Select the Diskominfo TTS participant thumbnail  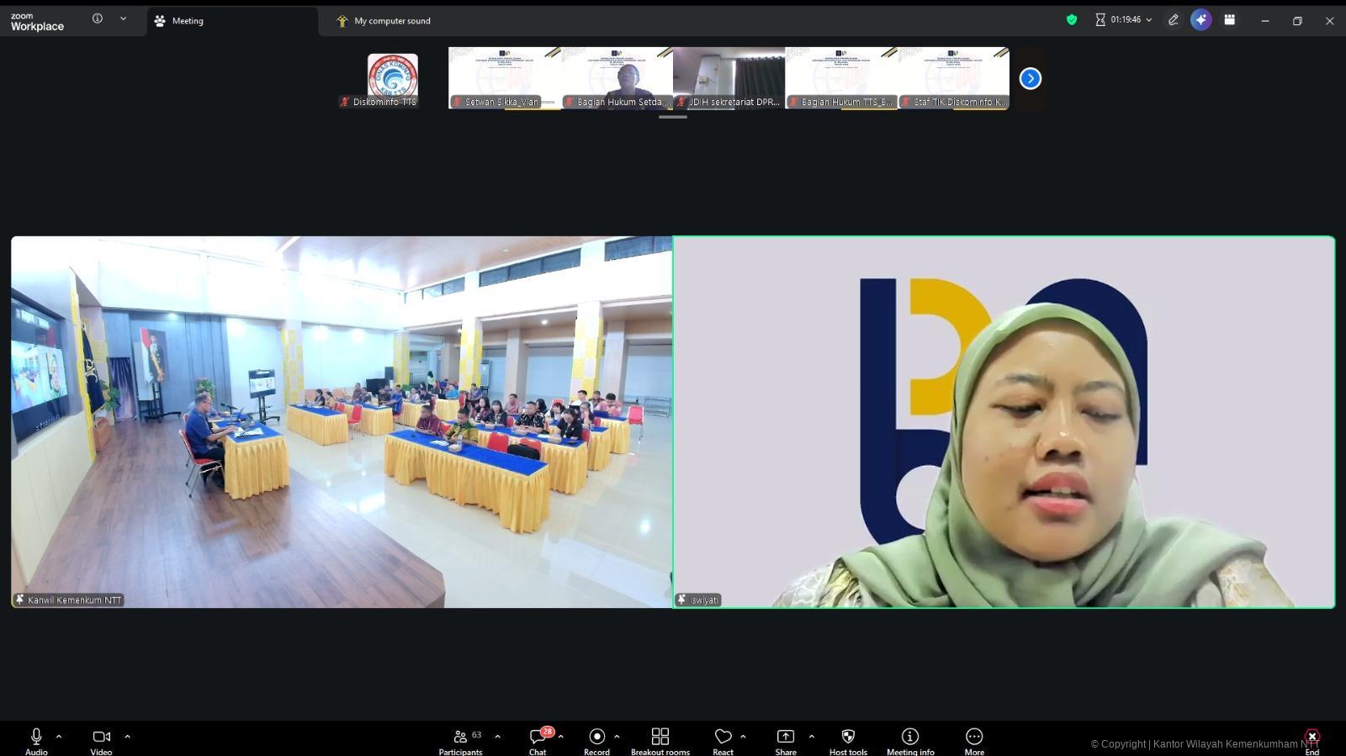tap(392, 79)
